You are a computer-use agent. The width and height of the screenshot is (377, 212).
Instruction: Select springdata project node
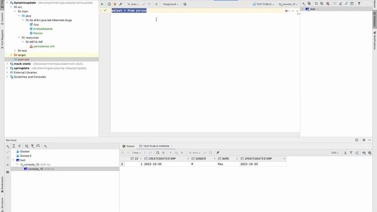click(x=21, y=68)
